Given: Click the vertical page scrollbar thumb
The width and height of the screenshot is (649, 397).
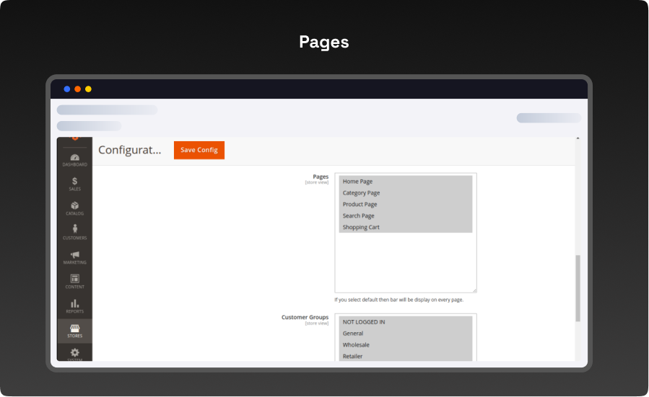Looking at the screenshot, I should point(578,288).
